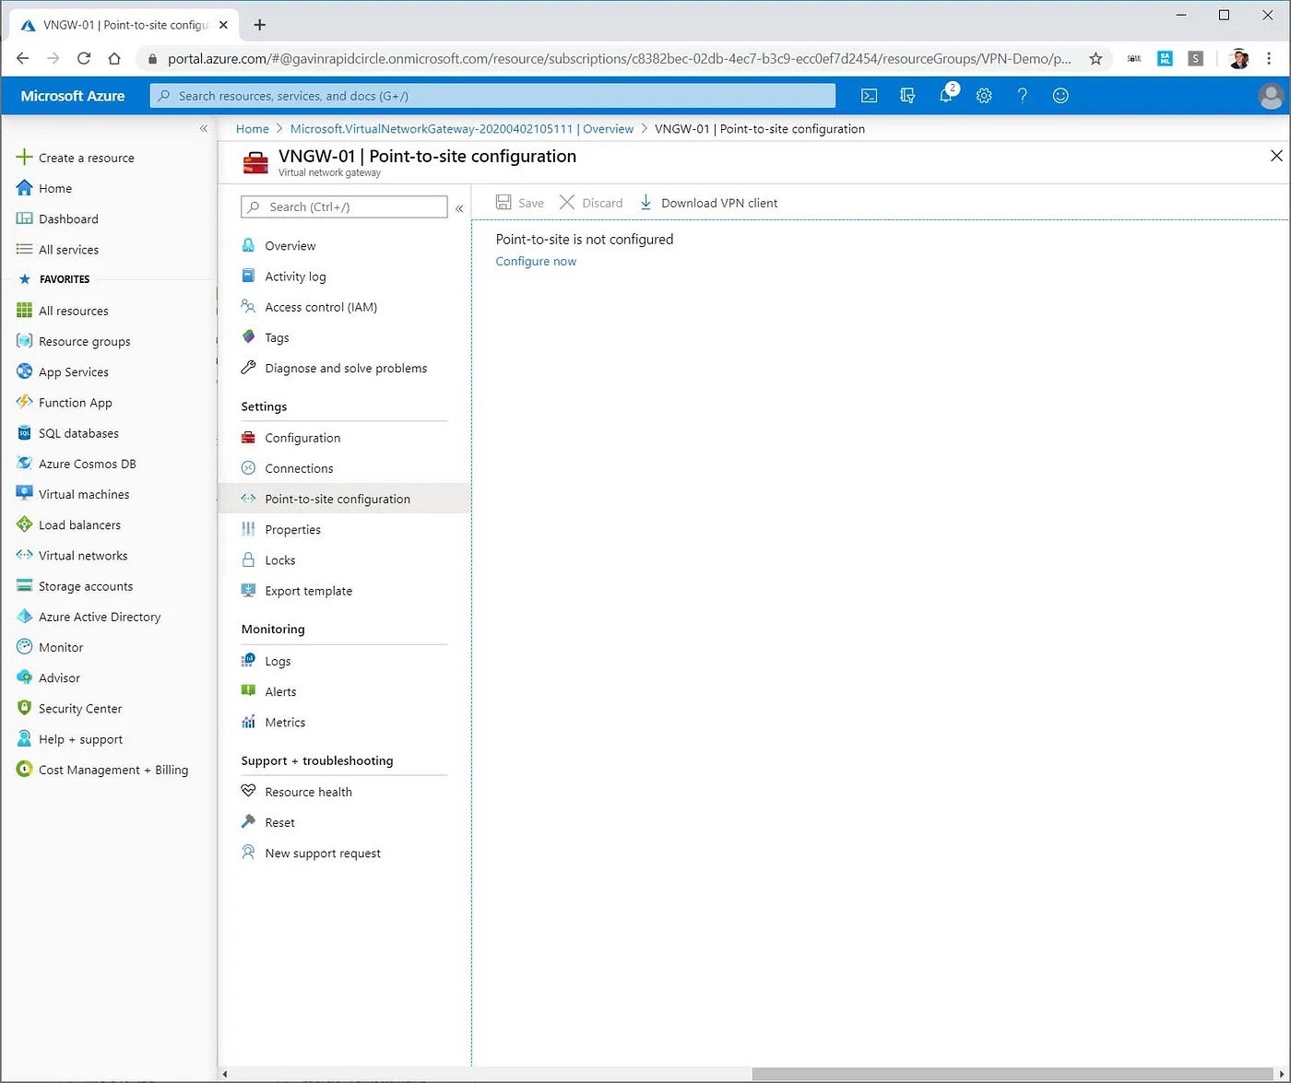Screen dimensions: 1291x1083
Task: Bookmark page with the star icon
Action: [1096, 58]
